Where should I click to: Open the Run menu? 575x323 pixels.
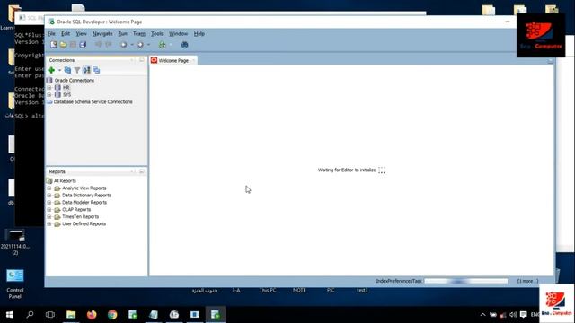[x=122, y=34]
